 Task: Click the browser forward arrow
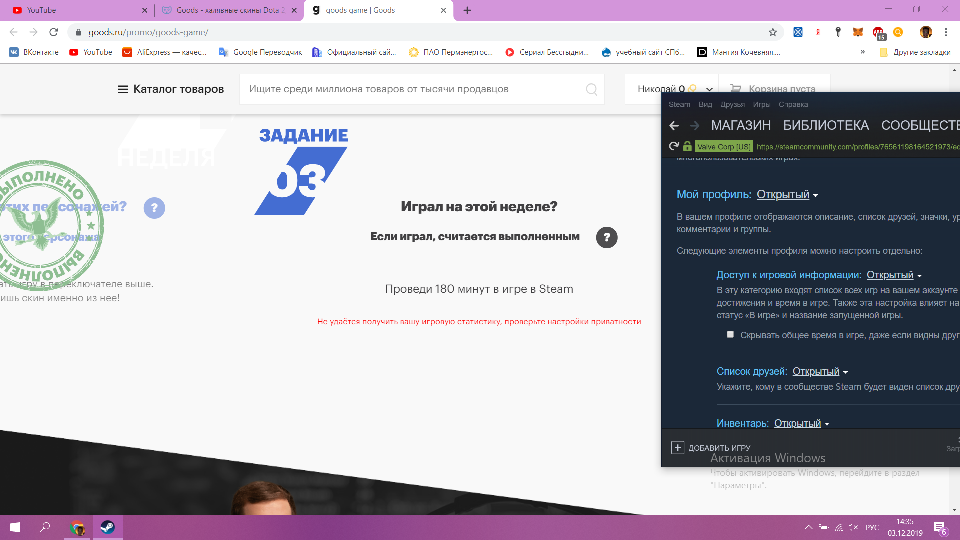tap(33, 32)
